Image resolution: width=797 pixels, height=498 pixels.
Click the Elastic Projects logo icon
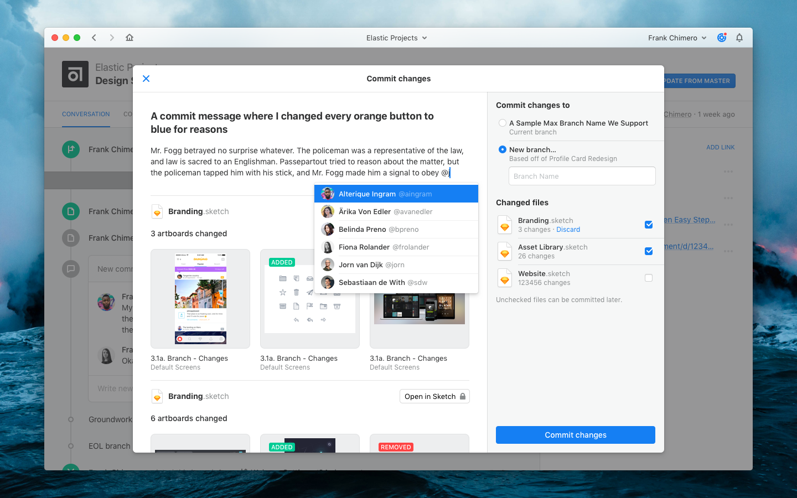coord(75,74)
